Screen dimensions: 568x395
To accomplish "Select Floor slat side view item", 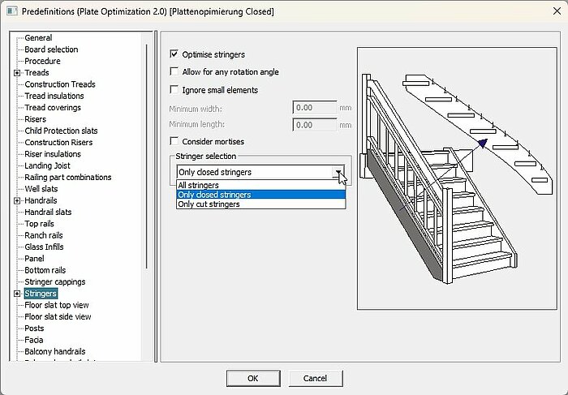I will coord(58,316).
